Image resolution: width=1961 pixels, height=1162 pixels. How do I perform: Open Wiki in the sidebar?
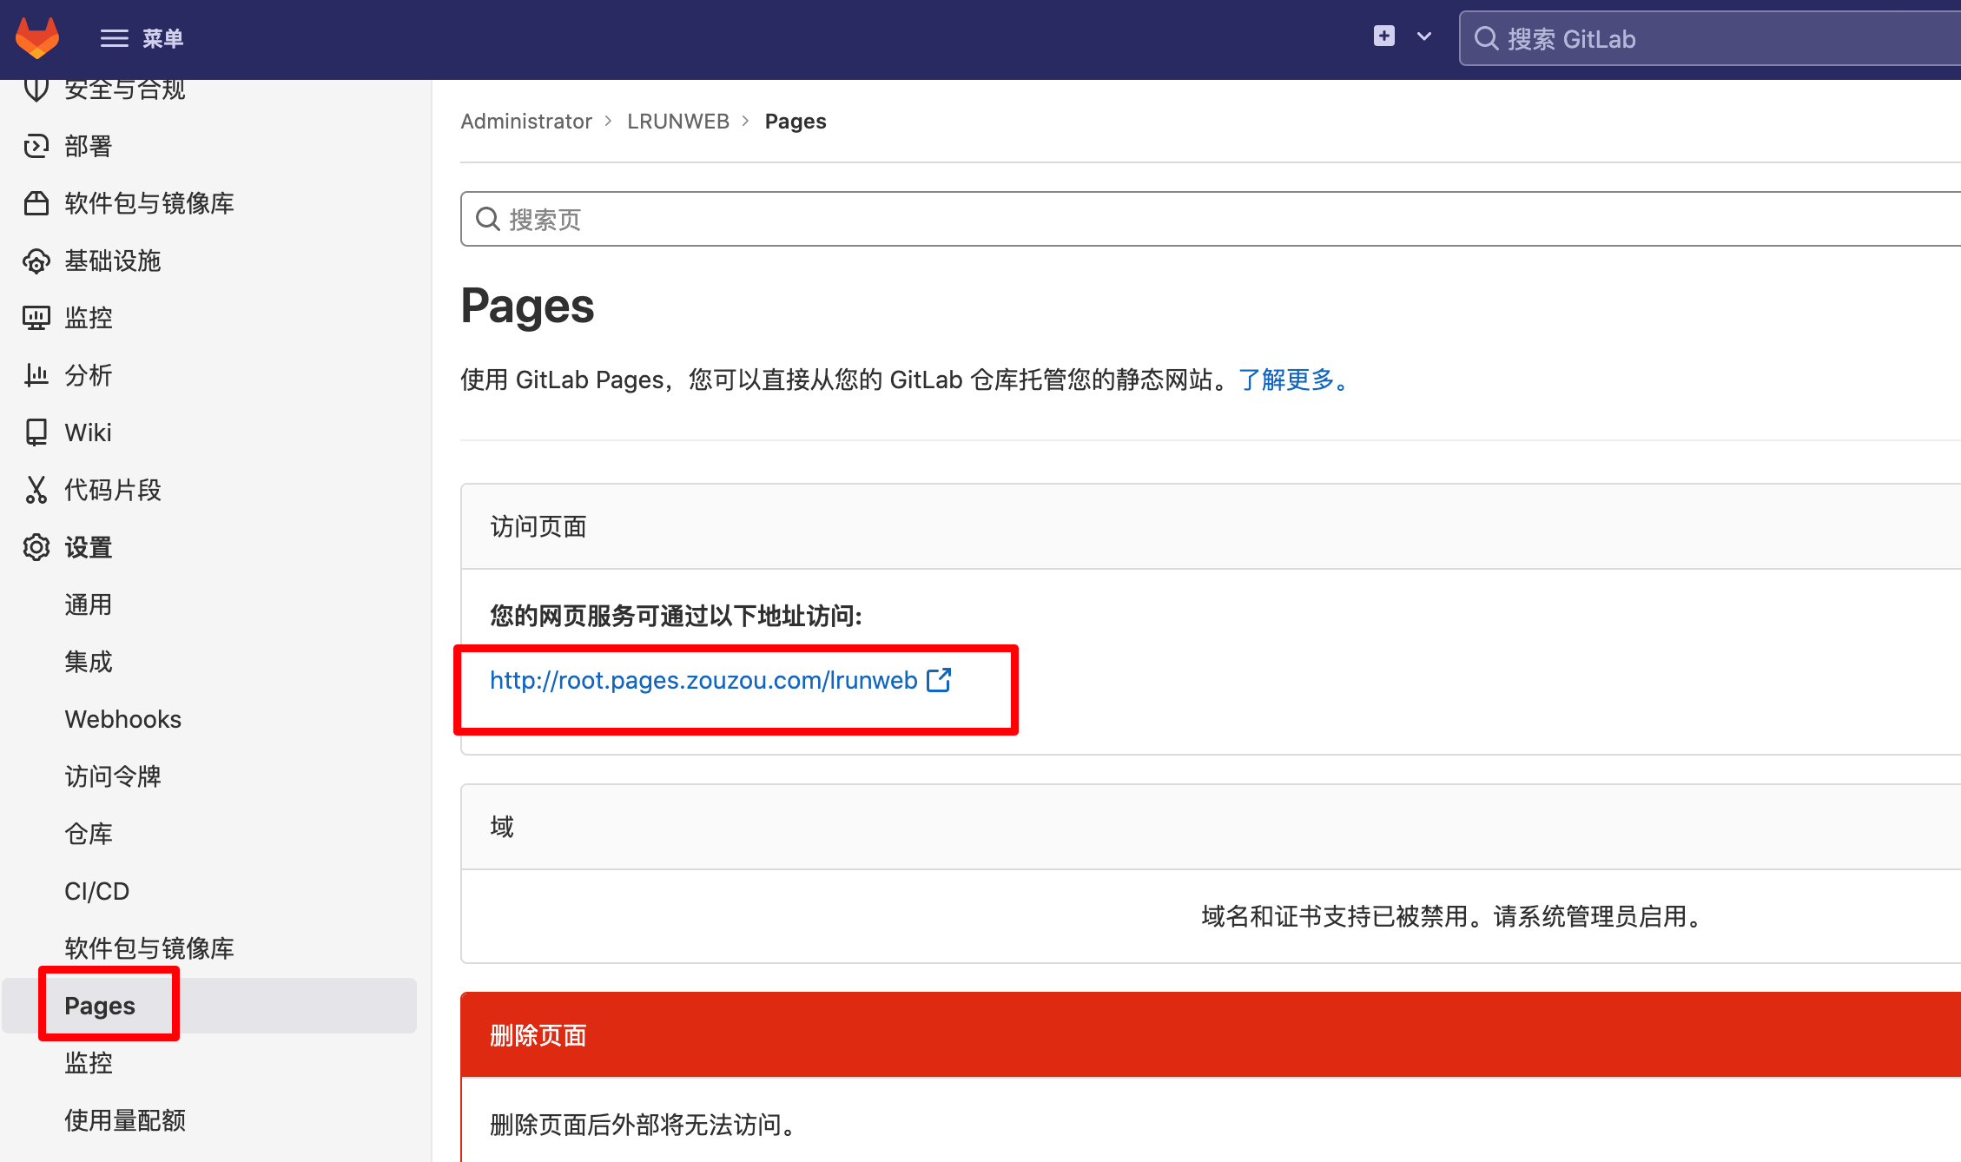tap(89, 432)
